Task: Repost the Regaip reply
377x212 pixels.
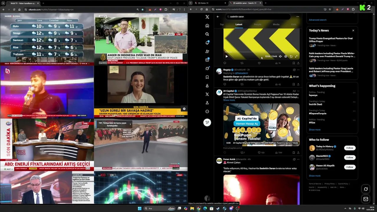Action: 242,84
